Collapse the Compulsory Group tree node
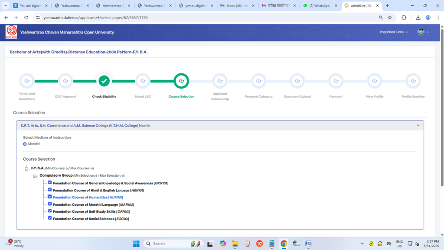This screenshot has height=250, width=444. [x=35, y=176]
